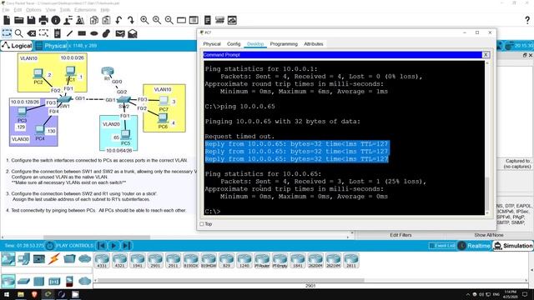The height and width of the screenshot is (300, 534).
Task: Click the Show All/None button
Action: pos(488,235)
